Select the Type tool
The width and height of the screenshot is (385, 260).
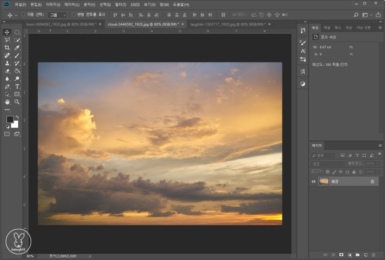pyautogui.click(x=17, y=87)
